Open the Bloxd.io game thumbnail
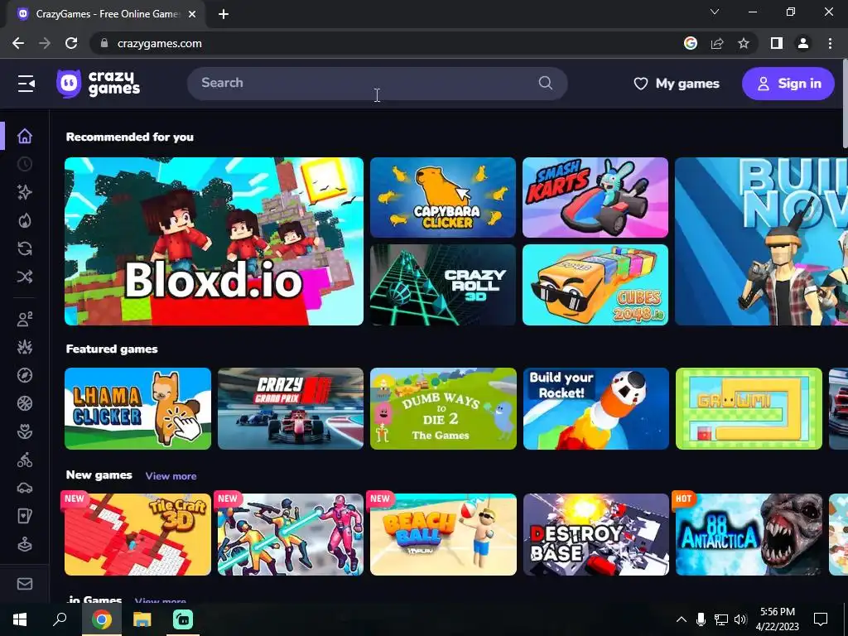 (x=214, y=241)
